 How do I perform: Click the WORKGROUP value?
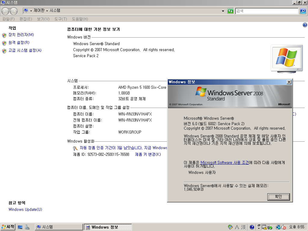click(130, 132)
